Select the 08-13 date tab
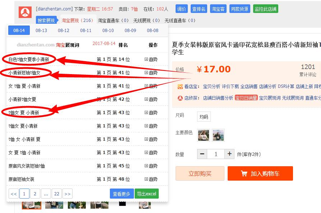 (41, 31)
